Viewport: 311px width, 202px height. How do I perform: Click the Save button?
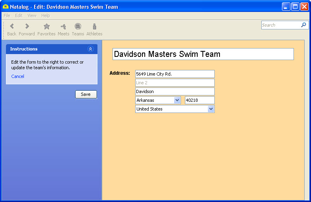pyautogui.click(x=86, y=95)
